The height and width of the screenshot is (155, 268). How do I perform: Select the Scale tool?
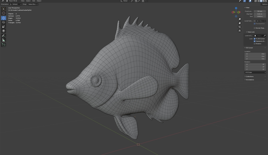coord(3,26)
